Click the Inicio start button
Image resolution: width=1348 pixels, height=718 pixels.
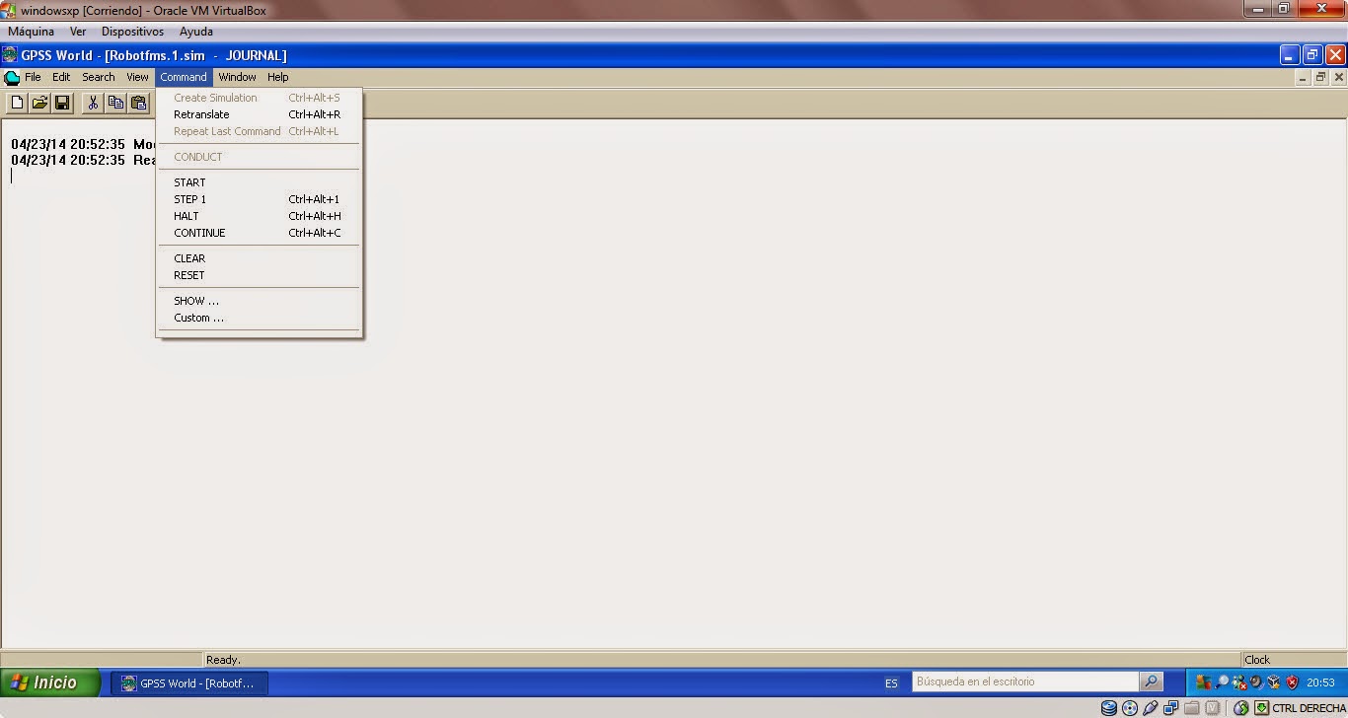[50, 682]
